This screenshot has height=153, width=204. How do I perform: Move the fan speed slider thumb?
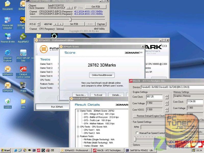point(135,139)
